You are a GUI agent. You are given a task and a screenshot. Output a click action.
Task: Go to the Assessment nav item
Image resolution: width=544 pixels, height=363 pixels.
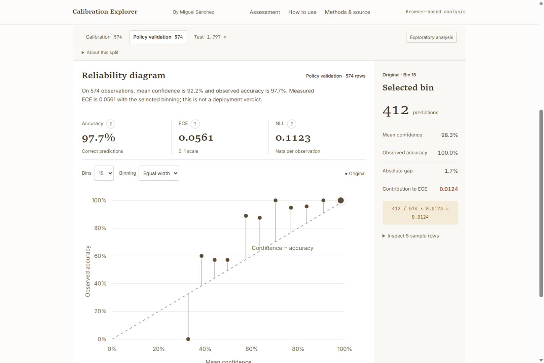point(265,12)
